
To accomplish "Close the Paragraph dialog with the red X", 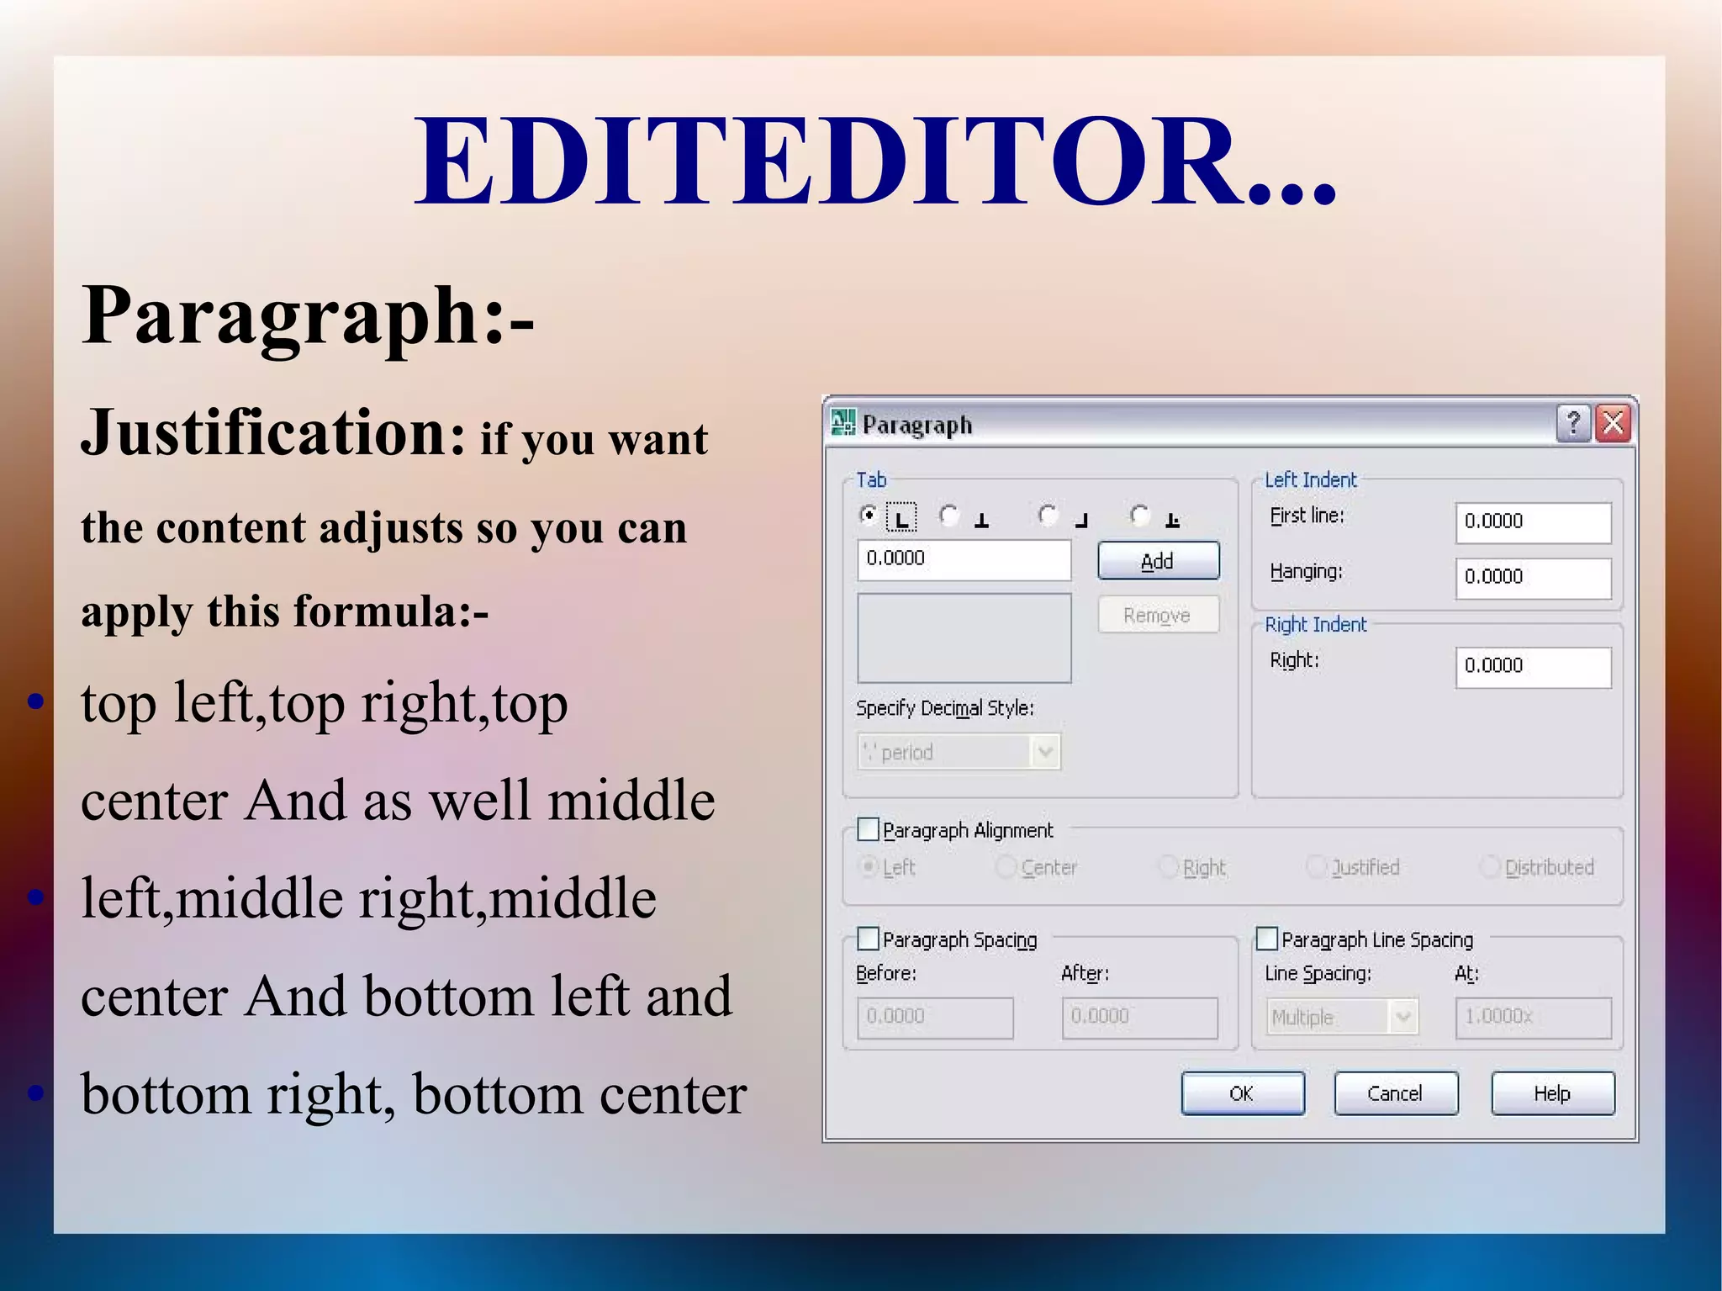I will (x=1614, y=423).
